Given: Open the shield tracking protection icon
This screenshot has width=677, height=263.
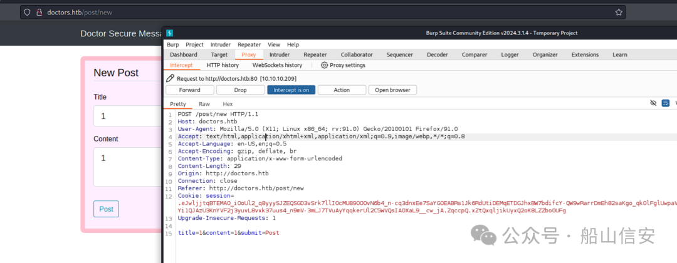Looking at the screenshot, I should tap(27, 12).
